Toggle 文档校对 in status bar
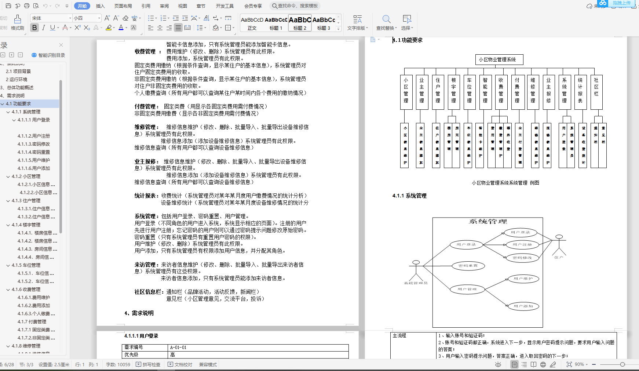639x371 pixels. [x=180, y=364]
